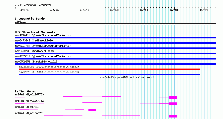The width and height of the screenshot is (223, 119).
Task: Select the AMBRA1|NM_001267783 exon block
Action: [x=173, y=97]
